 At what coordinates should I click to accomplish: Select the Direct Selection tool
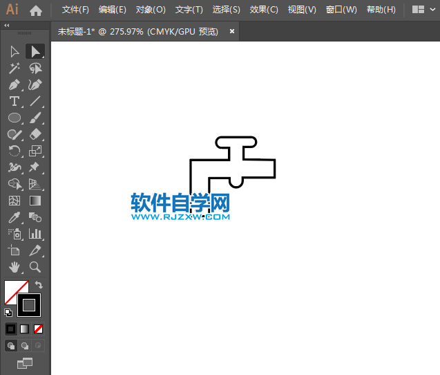(x=35, y=52)
